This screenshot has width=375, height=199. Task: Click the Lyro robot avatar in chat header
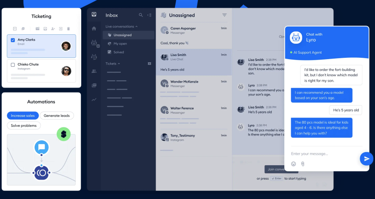click(296, 37)
